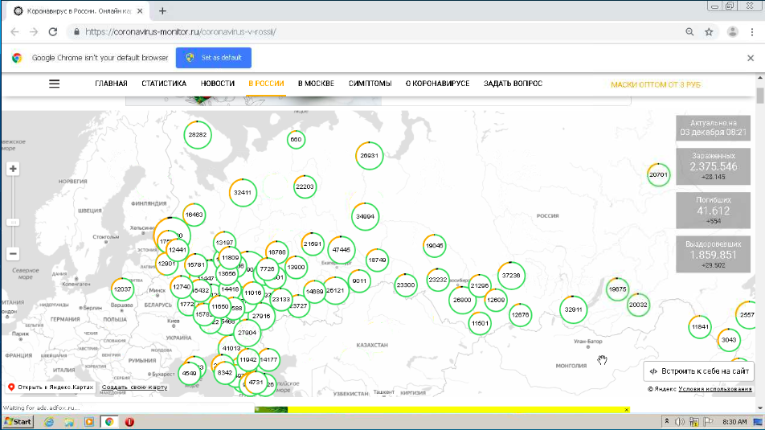The width and height of the screenshot is (765, 430).
Task: Select the 34994 region marker
Action: [366, 216]
